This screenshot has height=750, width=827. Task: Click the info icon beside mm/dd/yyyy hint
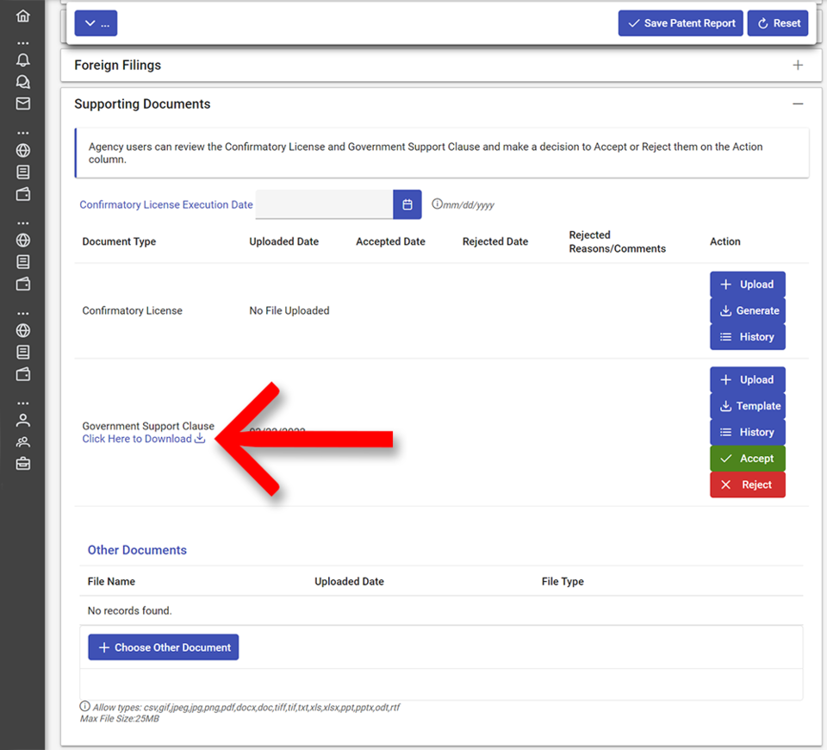(437, 204)
